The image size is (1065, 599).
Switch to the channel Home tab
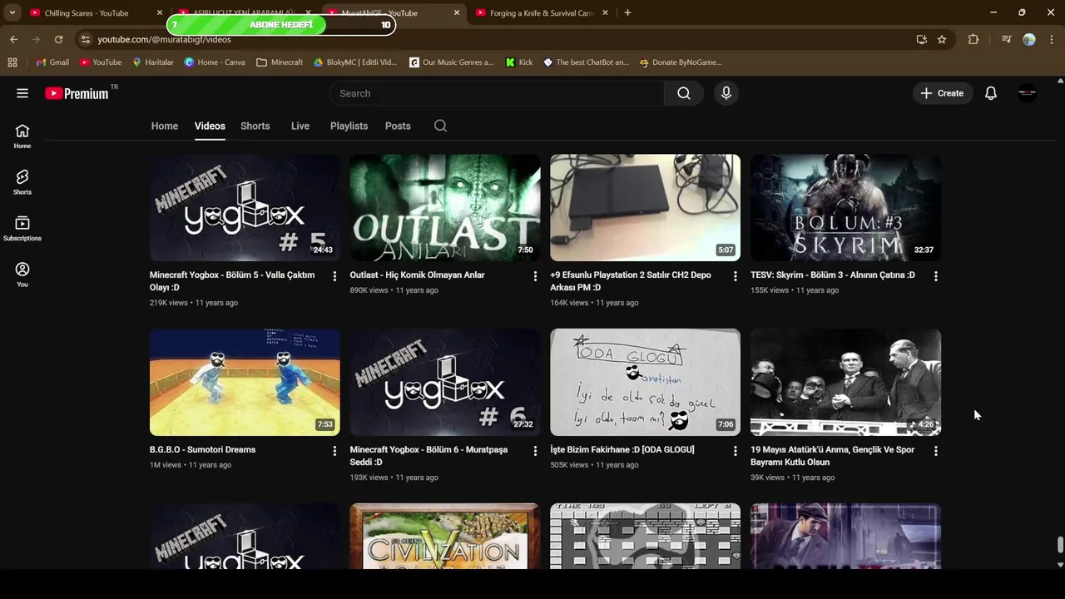coord(165,126)
